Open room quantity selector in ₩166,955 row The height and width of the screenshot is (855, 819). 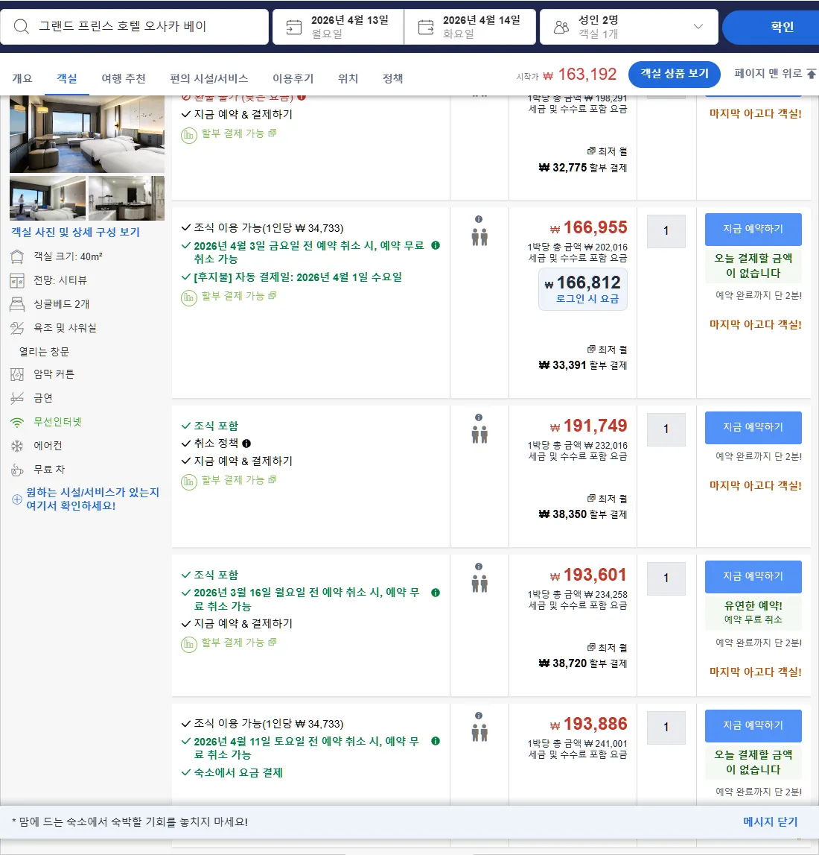666,230
